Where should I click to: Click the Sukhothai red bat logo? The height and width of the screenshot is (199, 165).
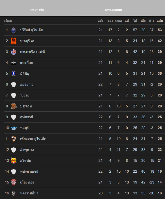click(x=14, y=160)
